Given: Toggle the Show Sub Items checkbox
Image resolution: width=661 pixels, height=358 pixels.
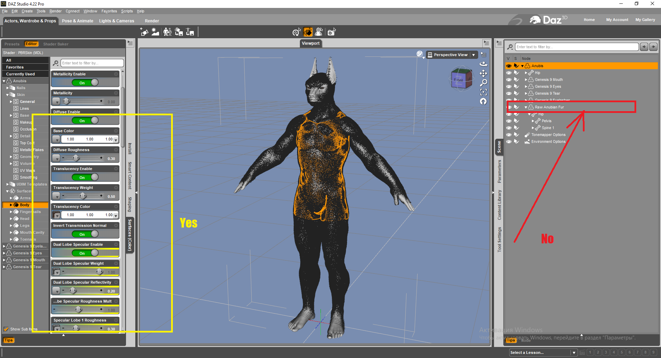Looking at the screenshot, I should (6, 329).
